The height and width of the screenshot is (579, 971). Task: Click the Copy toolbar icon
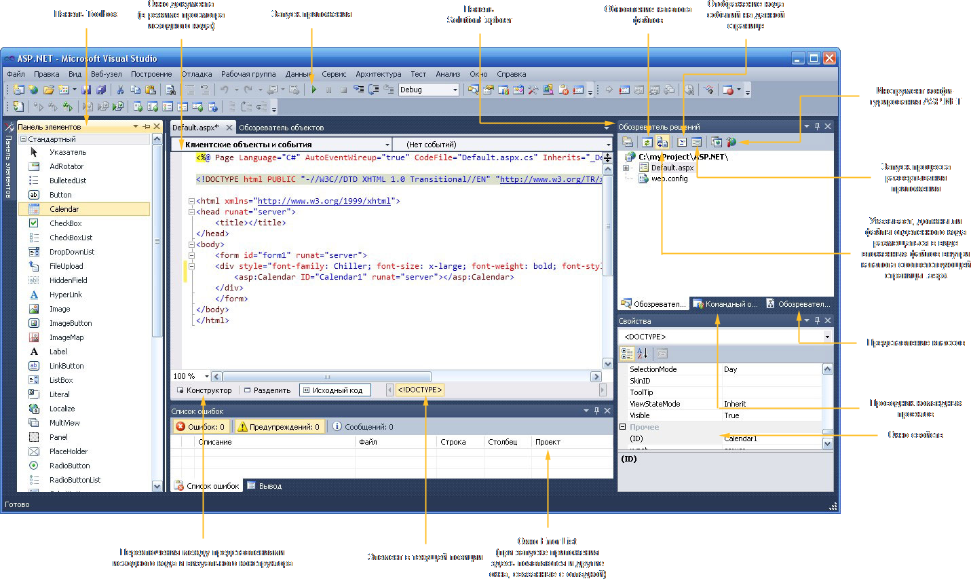coord(135,90)
